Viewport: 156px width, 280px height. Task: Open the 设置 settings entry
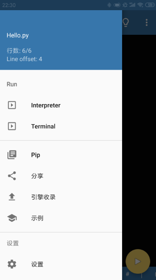pyautogui.click(x=61, y=264)
